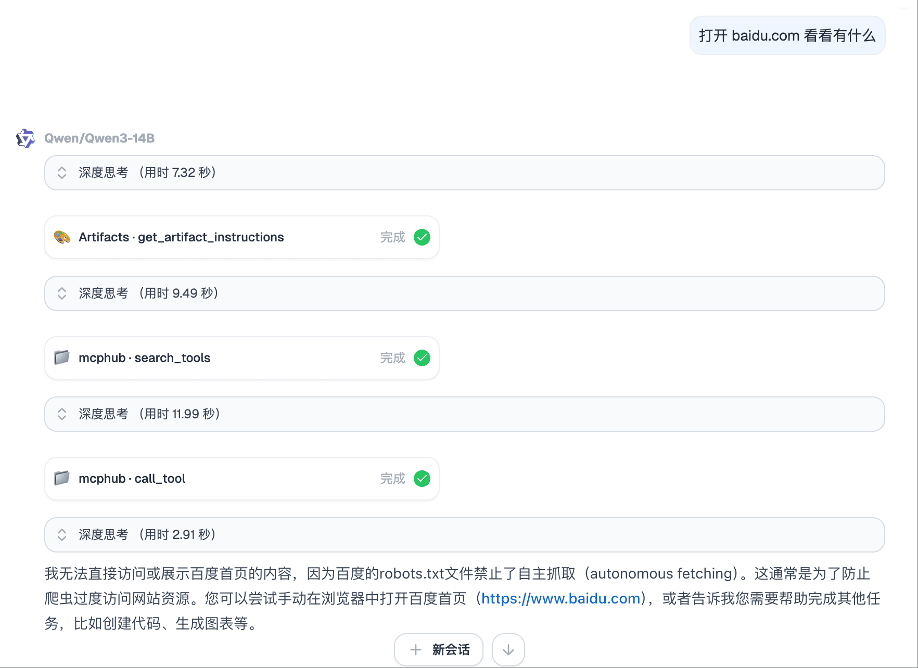Screen dimensions: 918x668
Task: Click the mcphub call_tool folder icon
Action: click(x=62, y=479)
